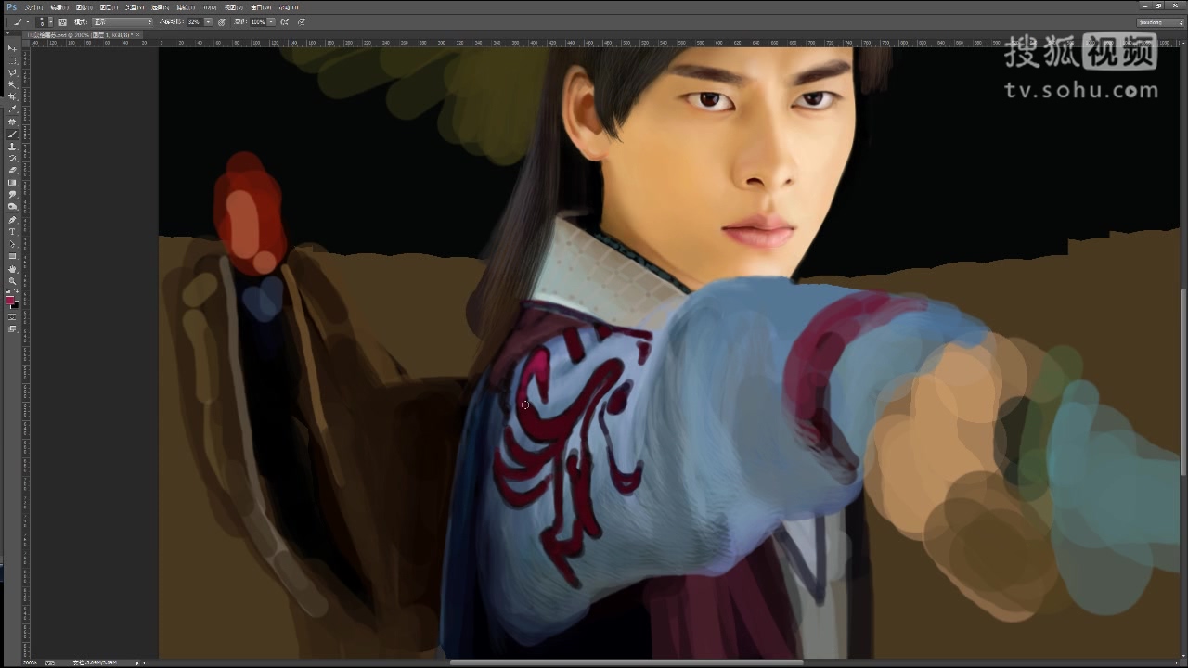Select the Clone Stamp tool
Screen dimensions: 1188x668
[x=12, y=147]
